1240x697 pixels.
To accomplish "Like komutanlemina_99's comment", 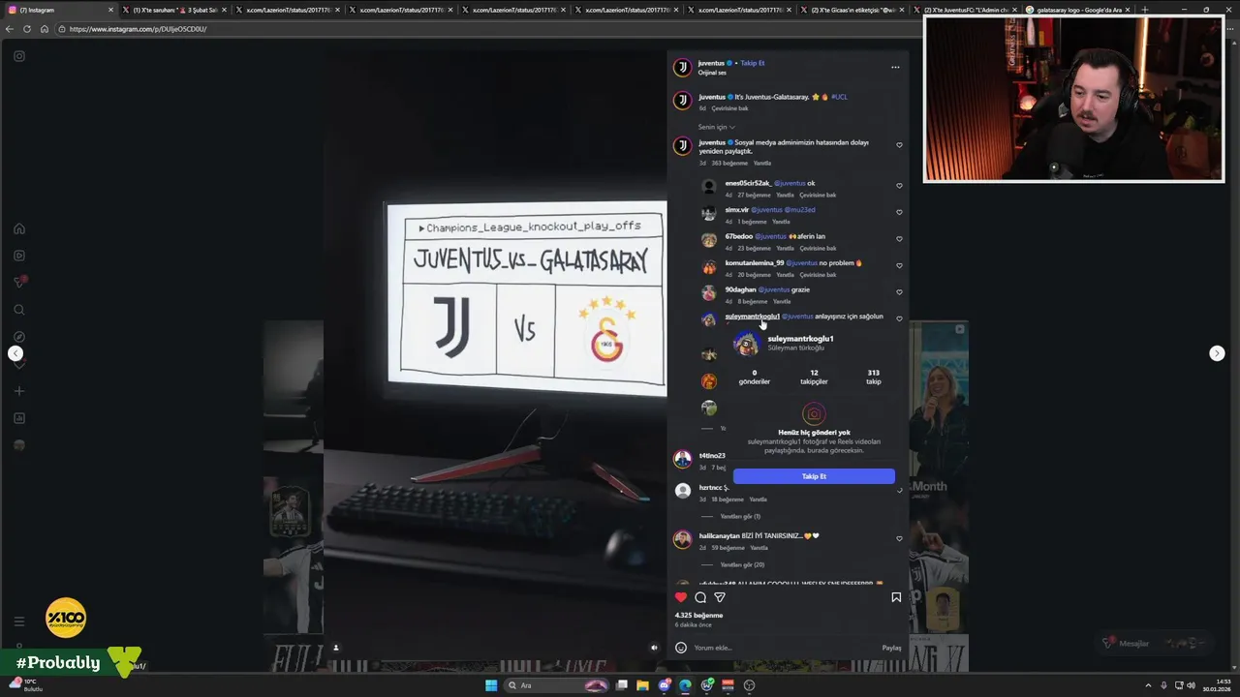I will (x=899, y=265).
